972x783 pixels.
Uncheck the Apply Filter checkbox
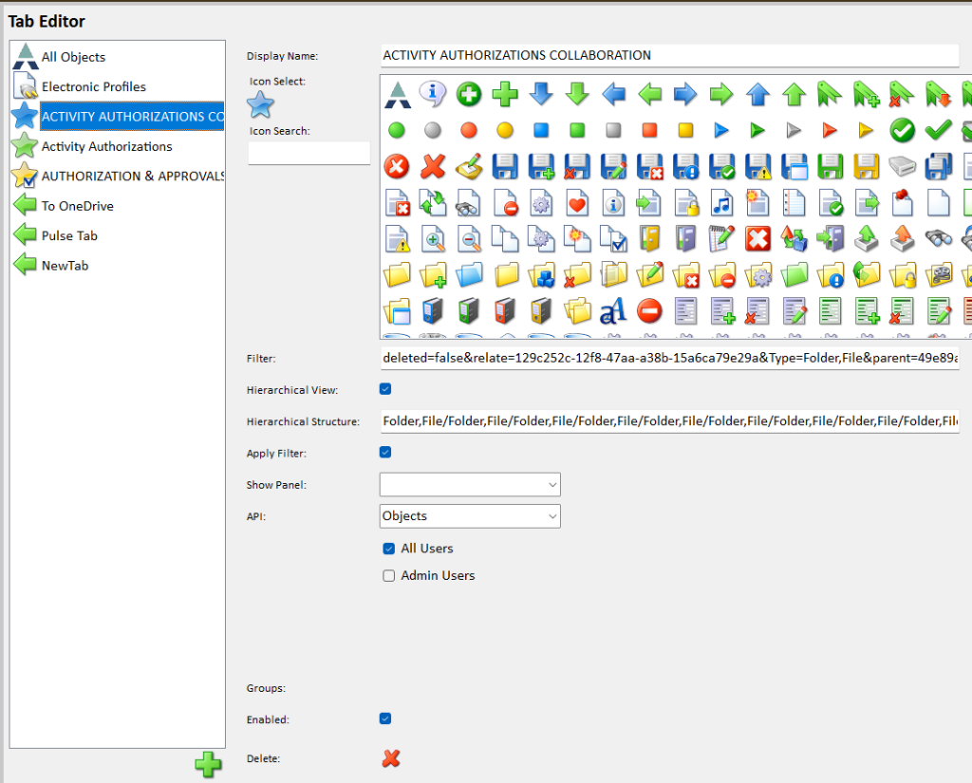385,453
